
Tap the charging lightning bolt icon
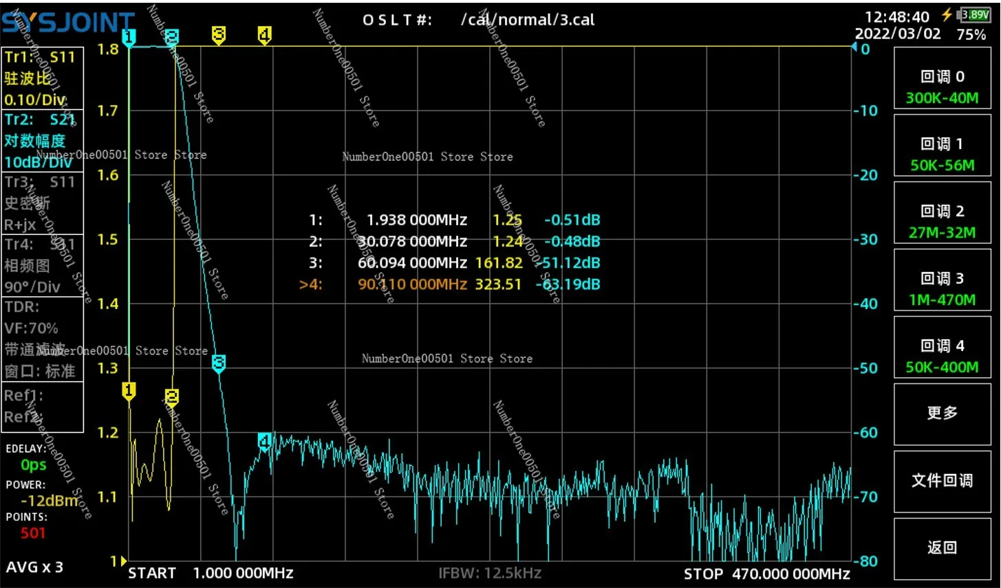click(x=948, y=14)
